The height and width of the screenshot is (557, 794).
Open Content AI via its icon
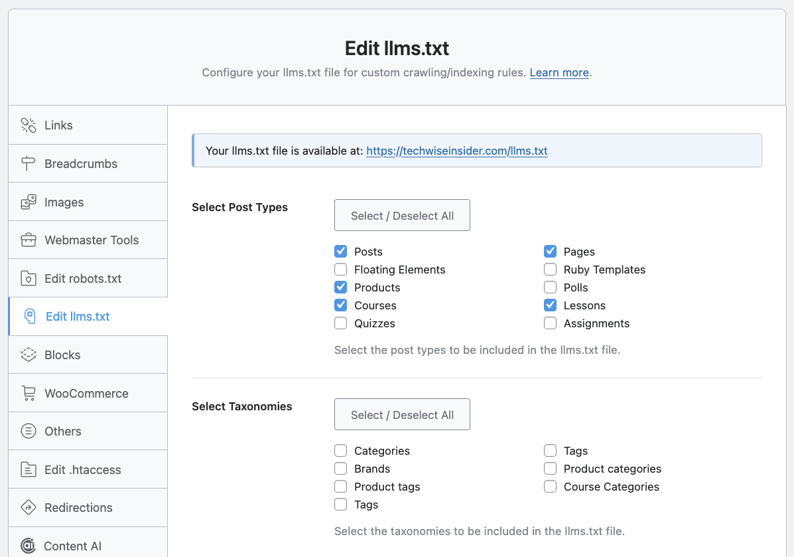coord(29,545)
